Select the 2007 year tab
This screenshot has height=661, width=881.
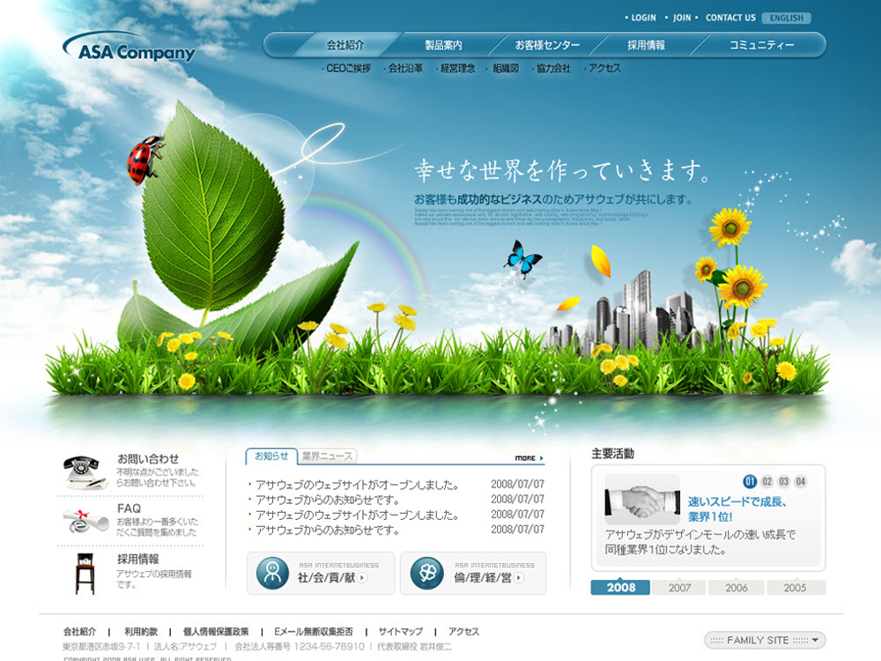(679, 588)
